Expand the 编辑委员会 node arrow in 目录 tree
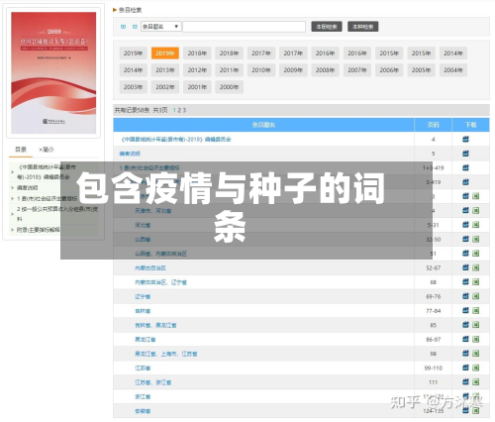 pyautogui.click(x=13, y=172)
